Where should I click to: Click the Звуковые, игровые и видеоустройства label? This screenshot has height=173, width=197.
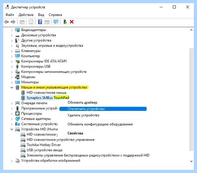(x=52, y=46)
